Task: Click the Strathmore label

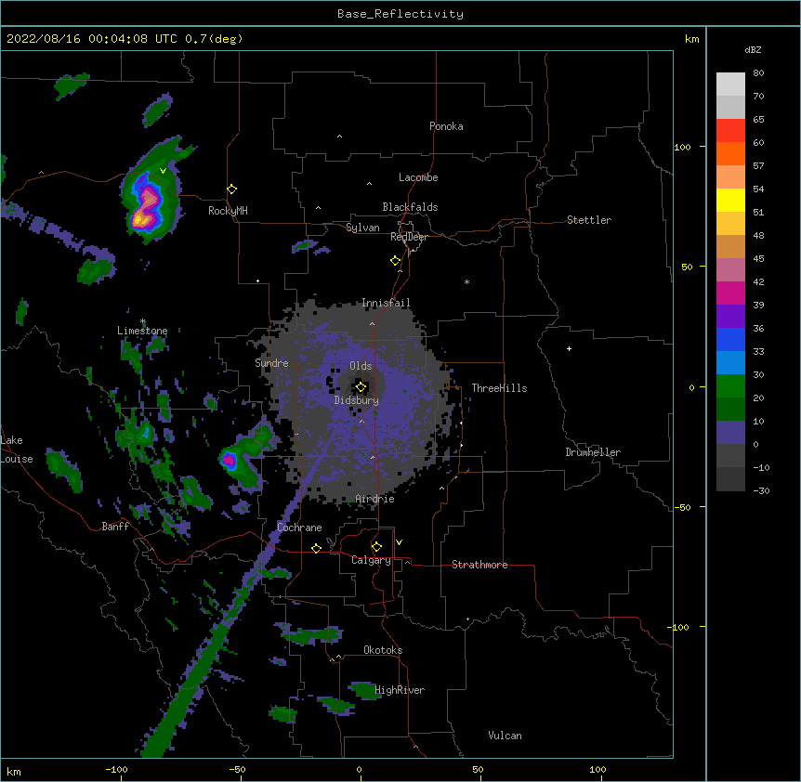Action: click(x=479, y=565)
